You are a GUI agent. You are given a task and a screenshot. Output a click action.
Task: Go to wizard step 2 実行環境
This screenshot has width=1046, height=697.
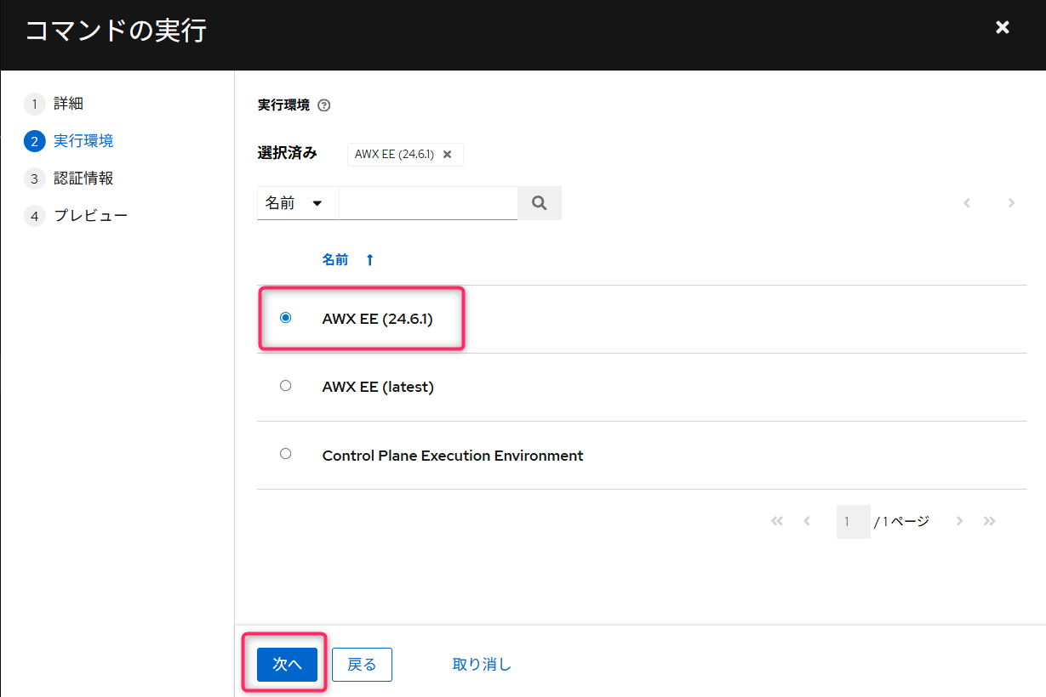(69, 141)
